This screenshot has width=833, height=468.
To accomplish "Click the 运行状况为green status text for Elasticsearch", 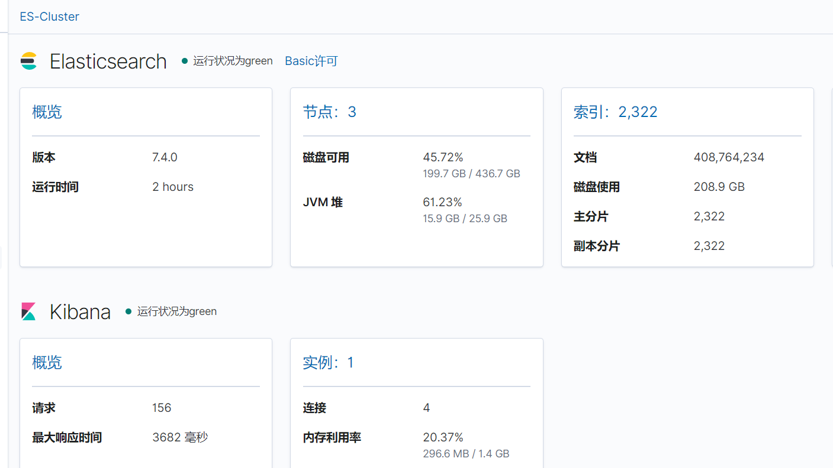I will tap(232, 60).
